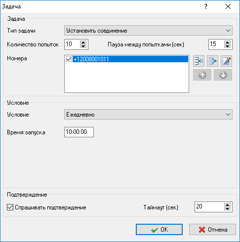Image resolution: width=240 pixels, height=242 pixels.
Task: Increase Количество попыток with up arrow
Action: 83,42
